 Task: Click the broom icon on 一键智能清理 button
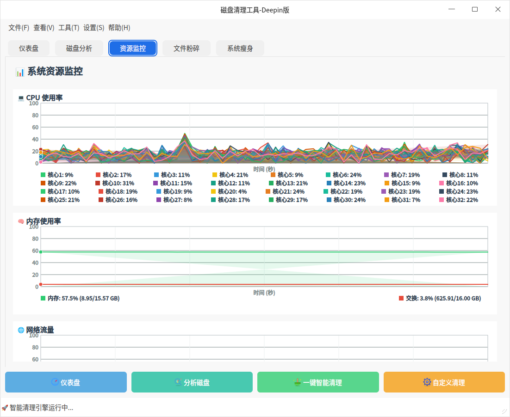click(x=298, y=382)
